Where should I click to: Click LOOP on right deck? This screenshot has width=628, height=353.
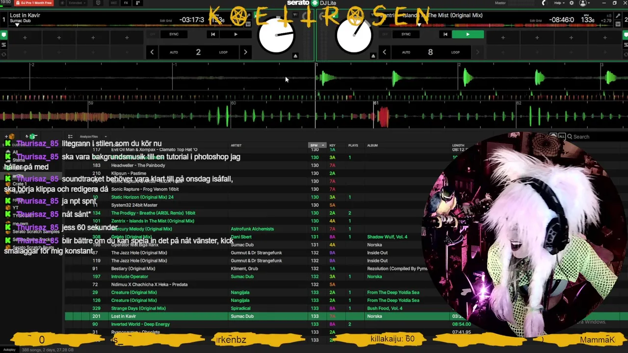tap(455, 52)
